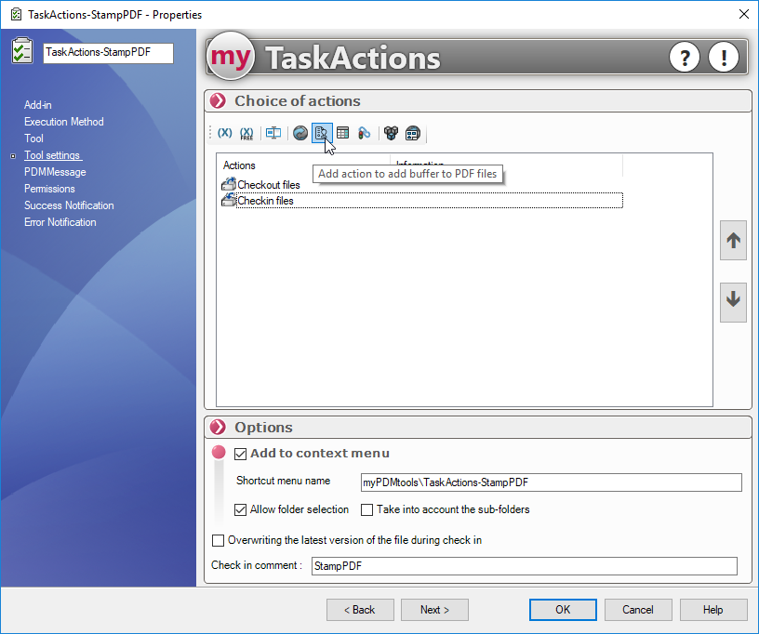
Task: Uncheck Add to context menu
Action: 241,454
